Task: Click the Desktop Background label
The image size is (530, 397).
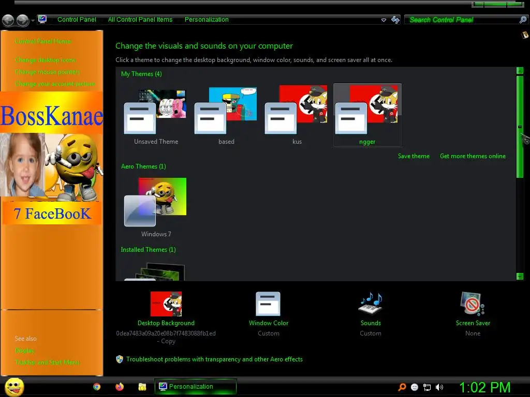Action: pyautogui.click(x=166, y=323)
